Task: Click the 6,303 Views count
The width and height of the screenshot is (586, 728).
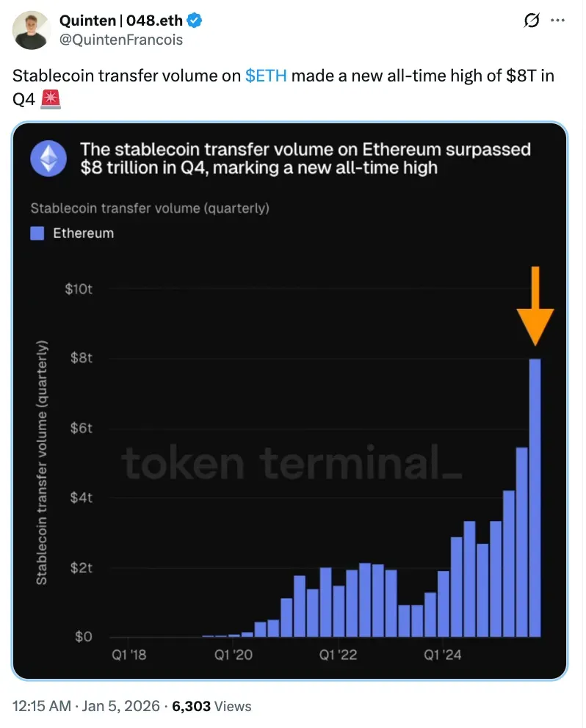Action: pyautogui.click(x=211, y=706)
